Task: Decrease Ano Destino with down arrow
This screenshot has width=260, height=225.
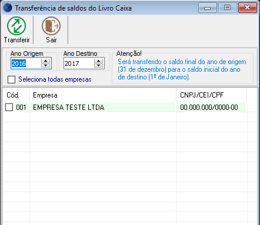Action: 98,65
